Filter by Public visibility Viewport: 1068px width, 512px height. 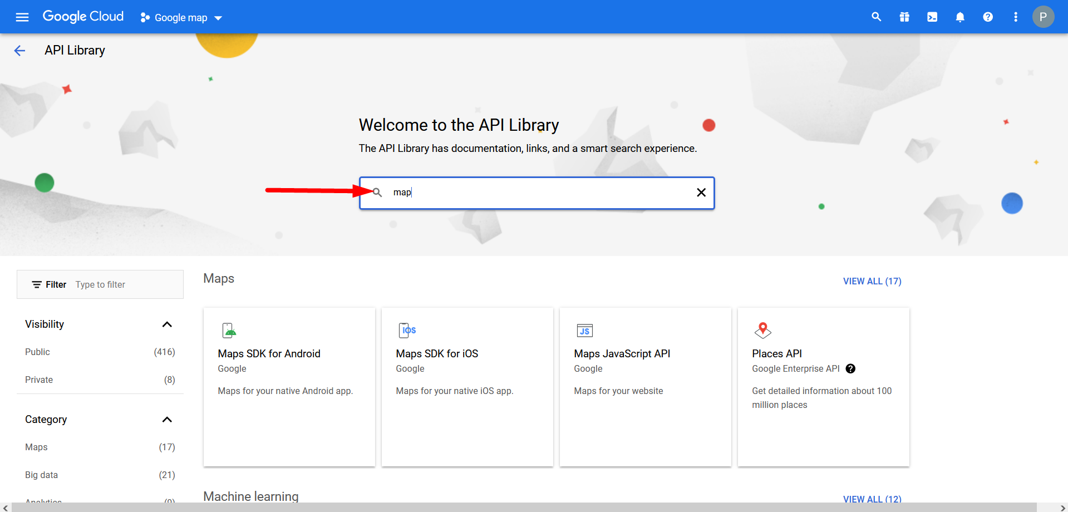(x=100, y=352)
